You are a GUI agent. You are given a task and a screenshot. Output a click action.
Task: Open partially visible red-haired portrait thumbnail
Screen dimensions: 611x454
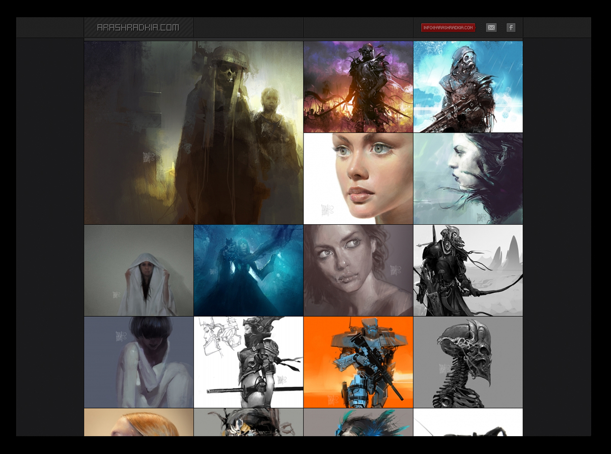[138, 422]
